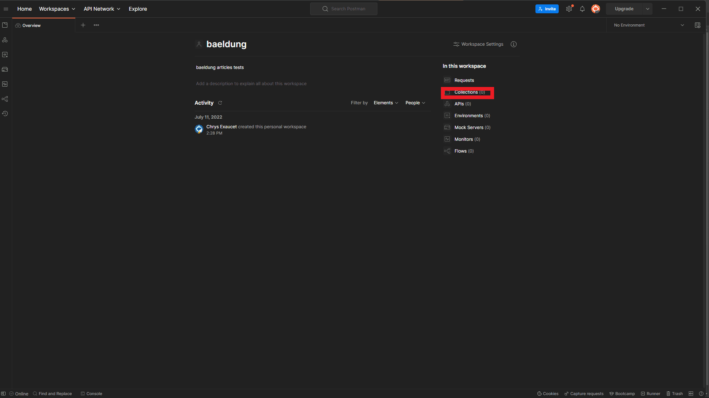Image resolution: width=709 pixels, height=398 pixels.
Task: Open Workspaces dropdown menu
Action: (57, 9)
